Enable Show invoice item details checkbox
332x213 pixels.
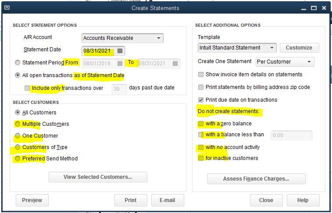[201, 75]
